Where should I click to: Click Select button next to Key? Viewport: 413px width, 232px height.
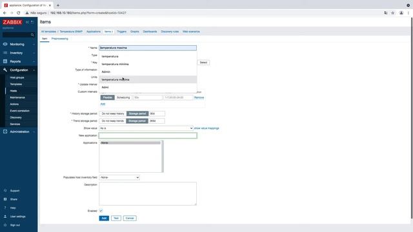coord(203,63)
